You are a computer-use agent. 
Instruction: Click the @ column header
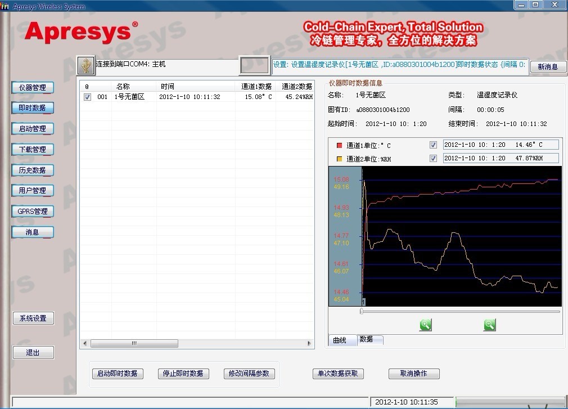(96, 87)
